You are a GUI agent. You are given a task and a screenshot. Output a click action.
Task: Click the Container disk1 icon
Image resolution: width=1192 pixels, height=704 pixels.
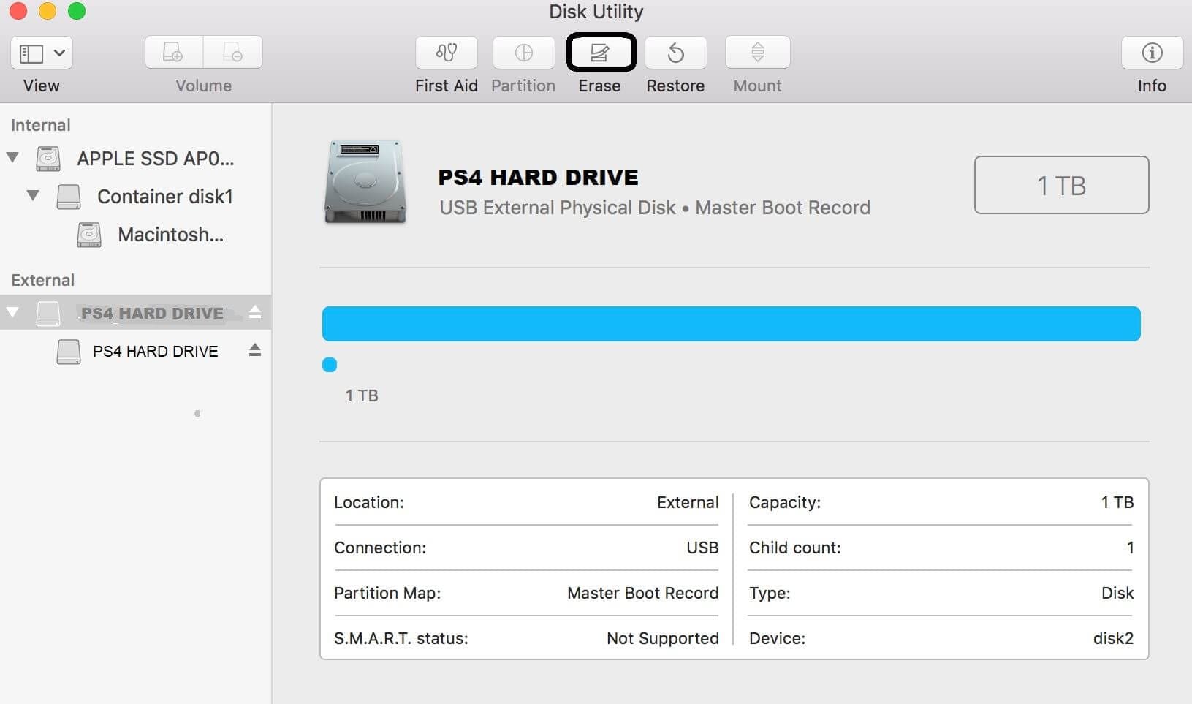tap(69, 196)
